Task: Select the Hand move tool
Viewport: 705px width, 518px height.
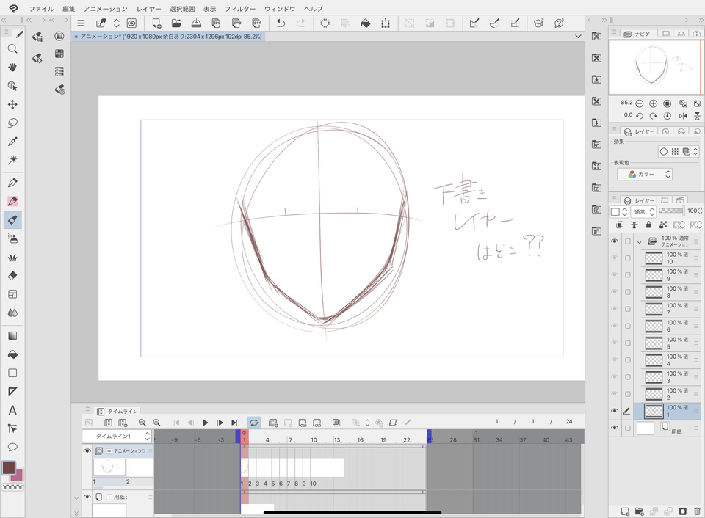Action: point(12,68)
